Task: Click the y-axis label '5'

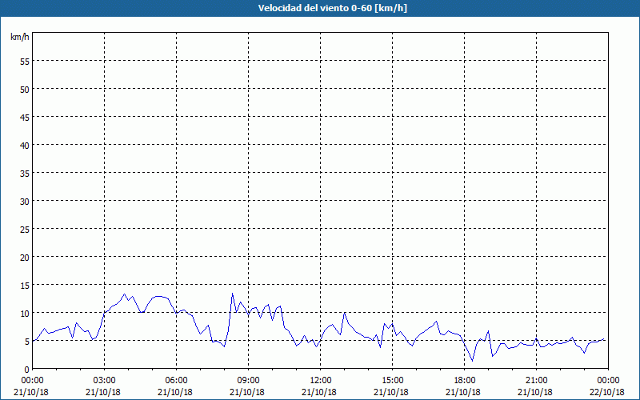Action: tap(27, 342)
